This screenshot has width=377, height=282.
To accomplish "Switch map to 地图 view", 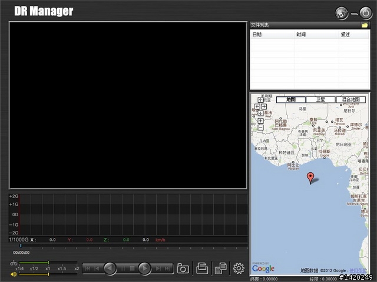I will point(290,99).
